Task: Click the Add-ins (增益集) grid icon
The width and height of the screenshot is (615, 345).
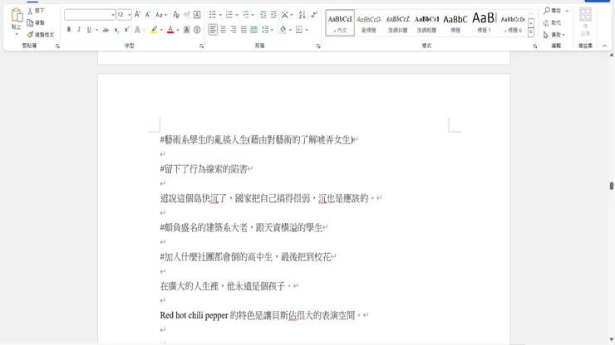Action: [x=585, y=16]
